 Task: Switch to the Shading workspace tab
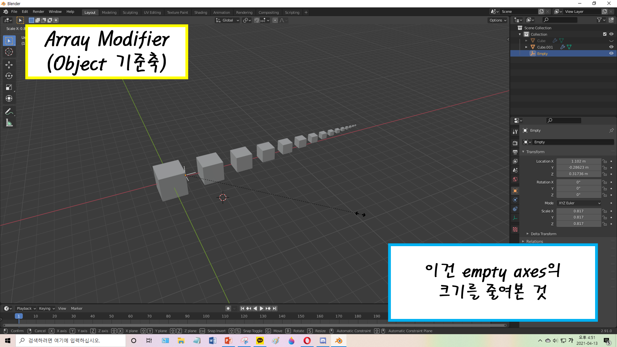tap(201, 12)
